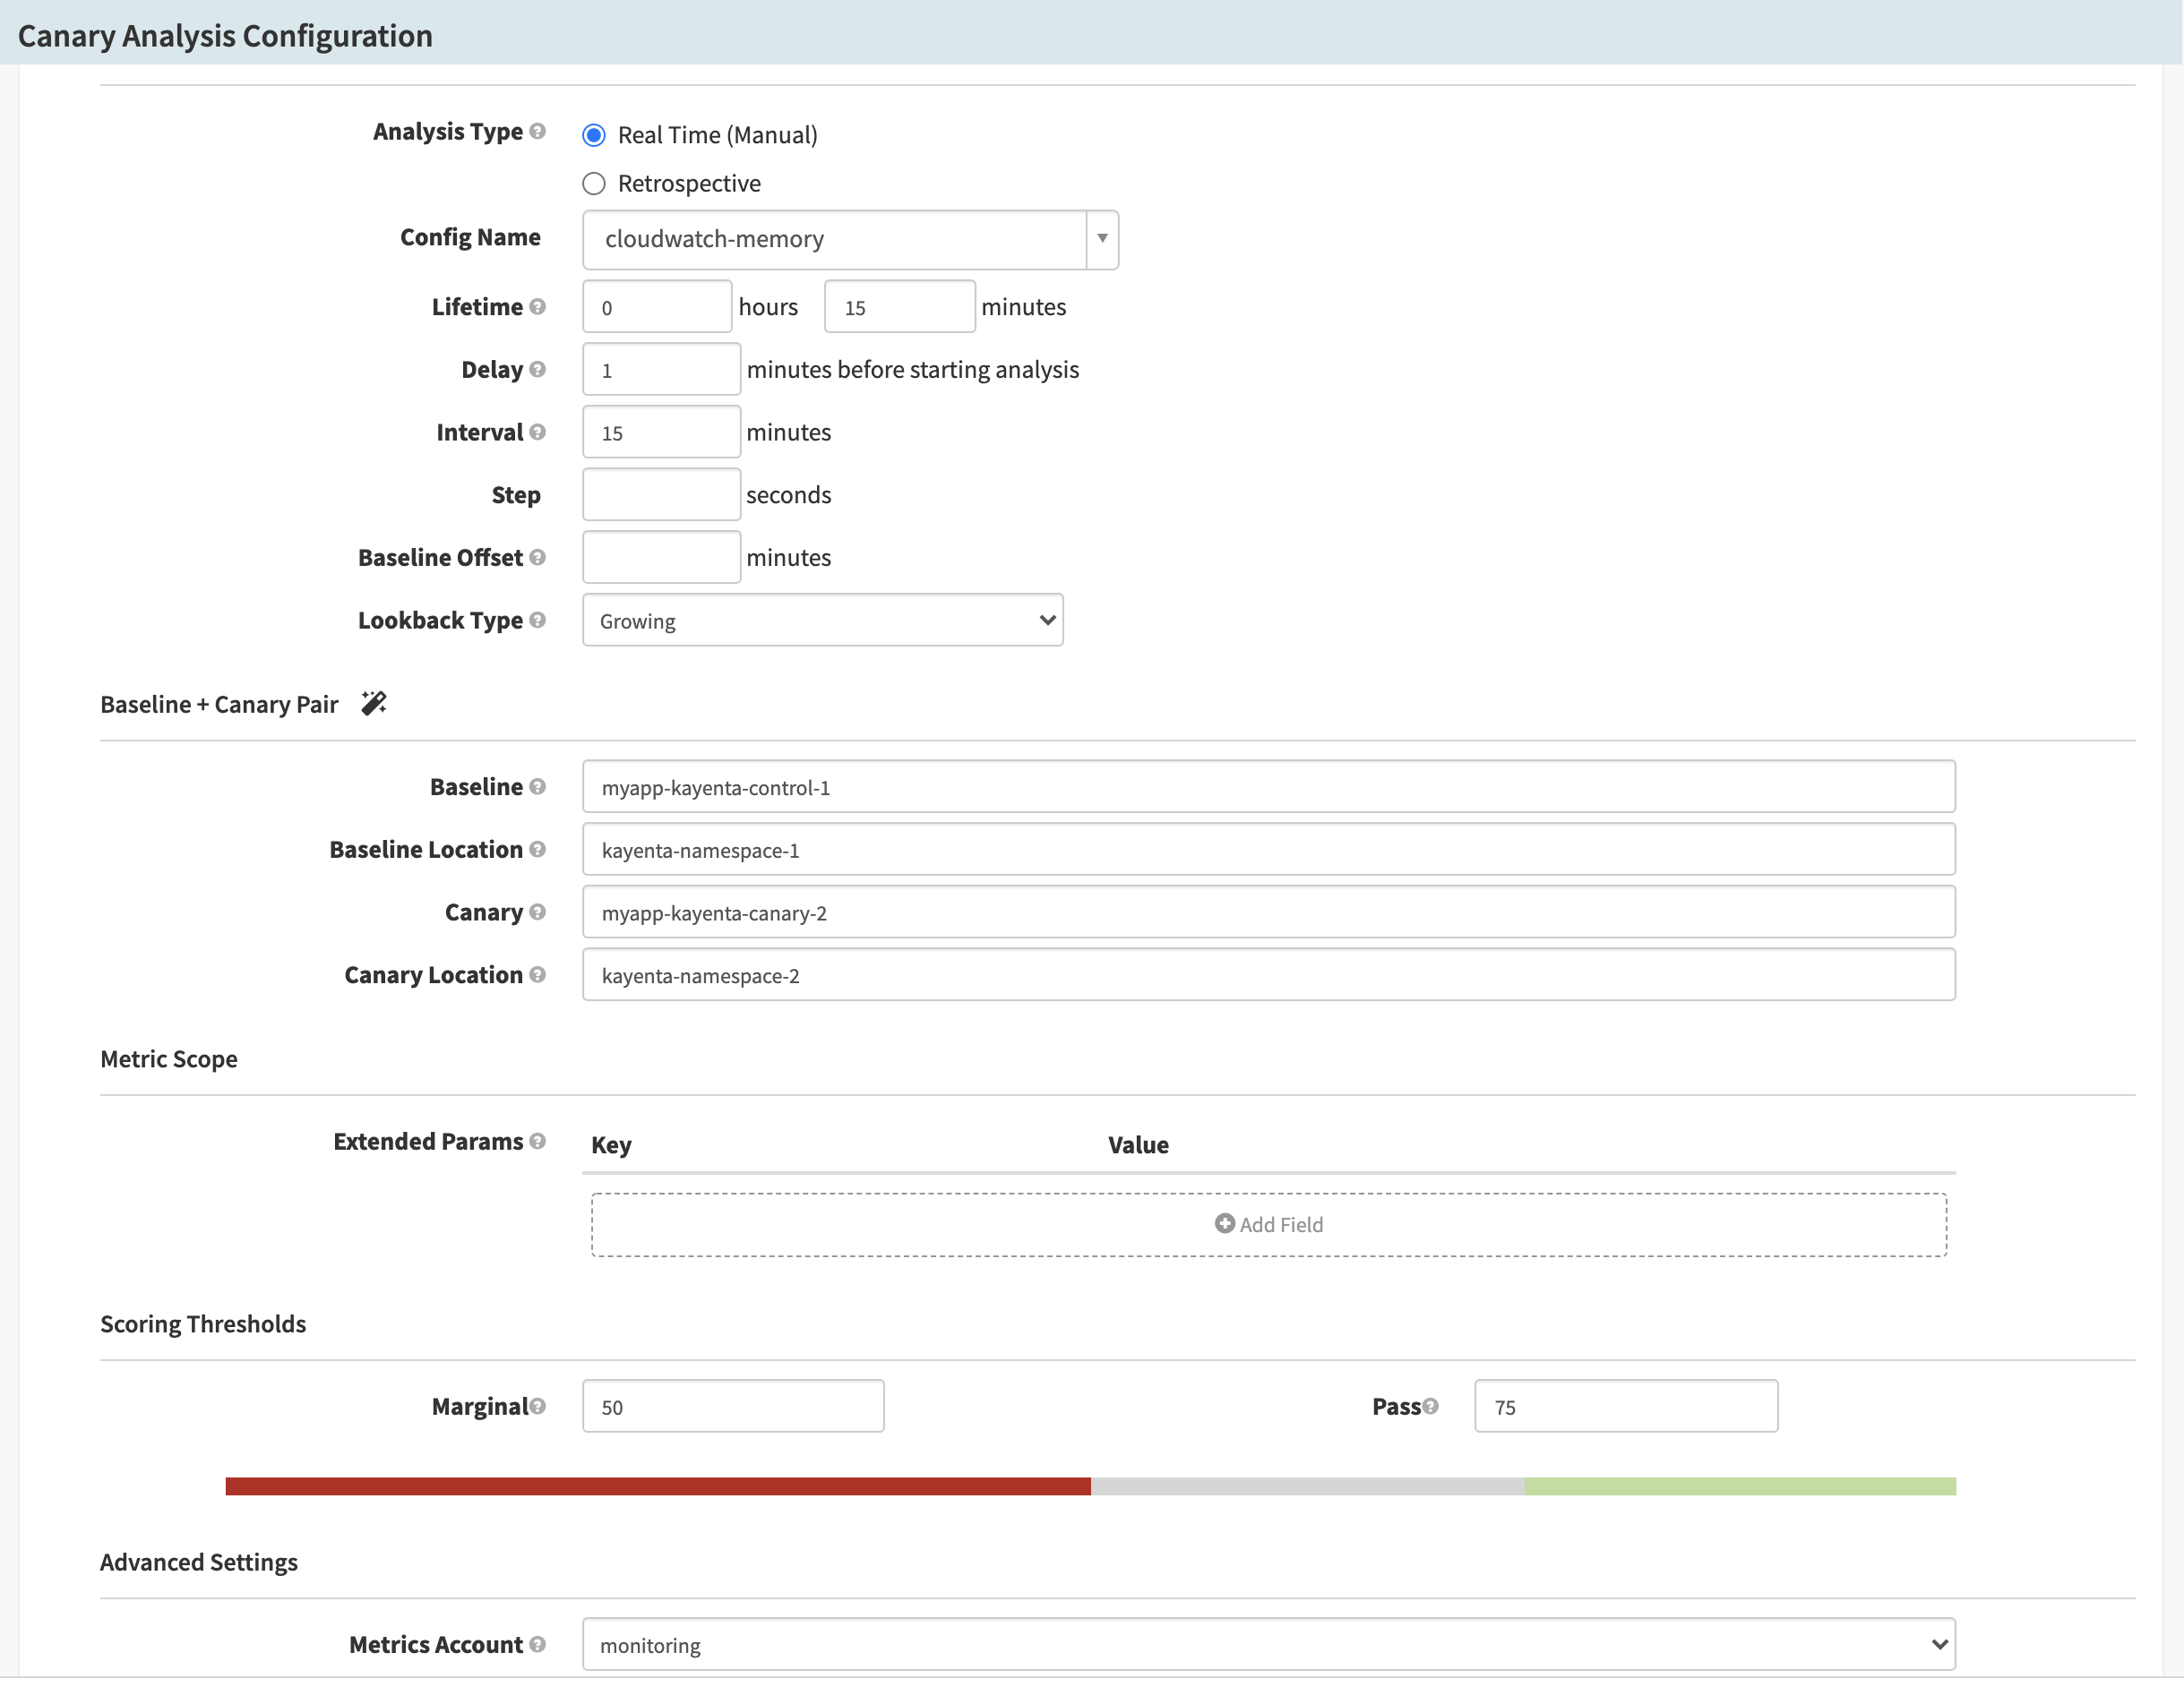Click the help icon next to Analysis Type
This screenshot has width=2184, height=1687.
[538, 131]
